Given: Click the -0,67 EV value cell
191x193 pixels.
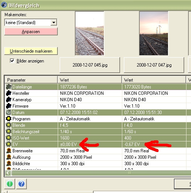Looking at the screenshot, I should pos(154,144).
